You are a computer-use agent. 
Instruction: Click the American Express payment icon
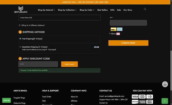[142, 102]
